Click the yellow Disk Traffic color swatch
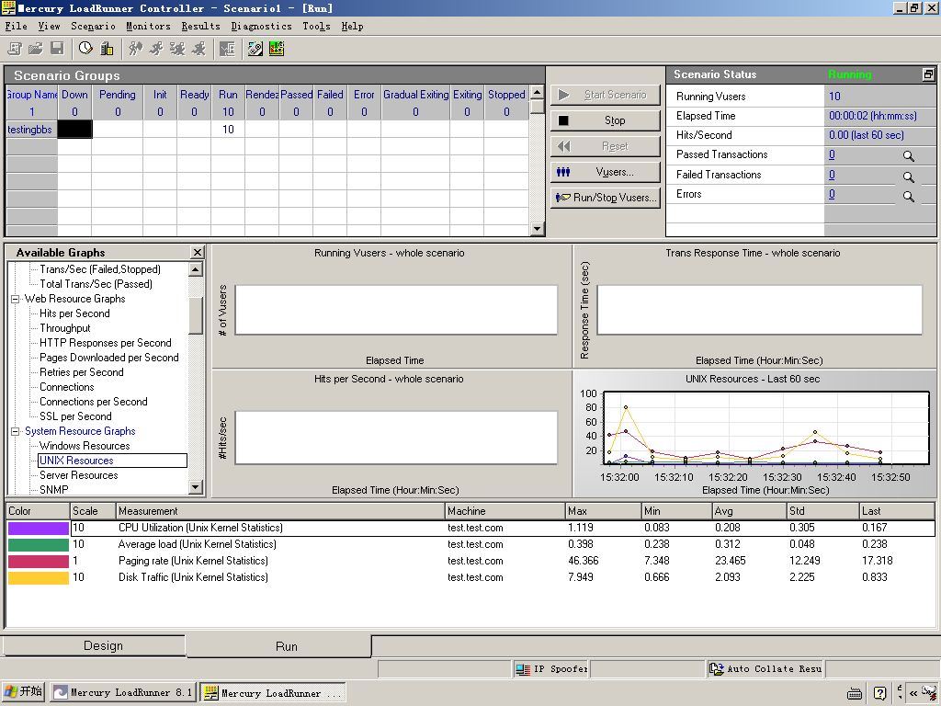The width and height of the screenshot is (941, 706). [x=38, y=577]
